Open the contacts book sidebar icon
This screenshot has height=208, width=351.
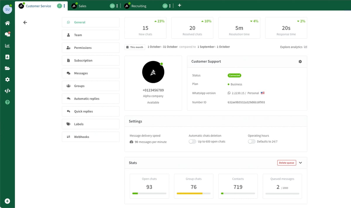[7, 57]
